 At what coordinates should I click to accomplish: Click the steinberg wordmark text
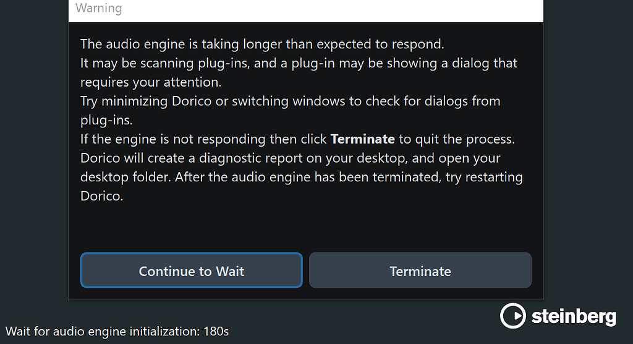(x=574, y=317)
